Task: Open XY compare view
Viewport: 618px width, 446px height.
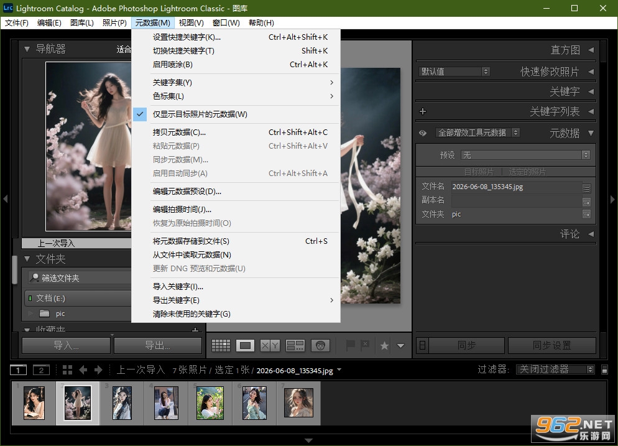Action: 270,346
